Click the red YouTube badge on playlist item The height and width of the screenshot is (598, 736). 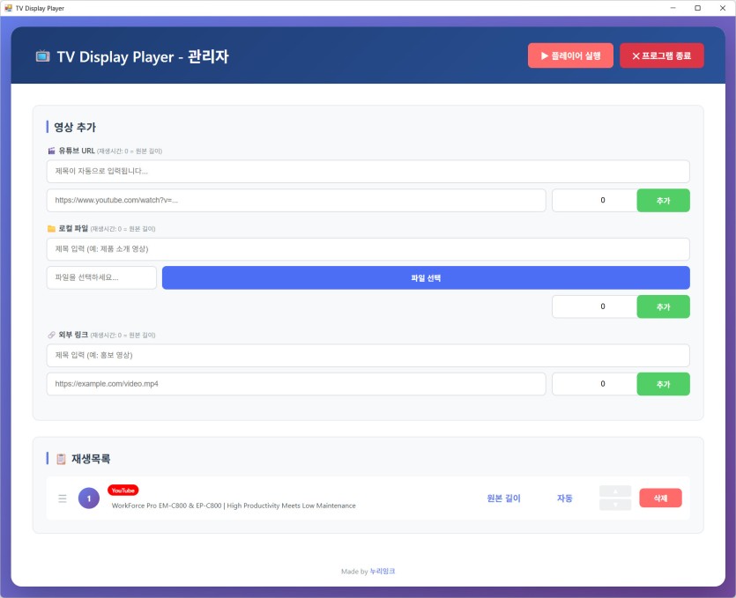click(x=123, y=490)
